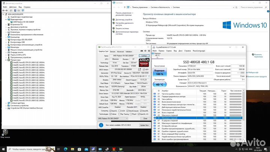Open File Explorer from the taskbar

tap(72, 149)
